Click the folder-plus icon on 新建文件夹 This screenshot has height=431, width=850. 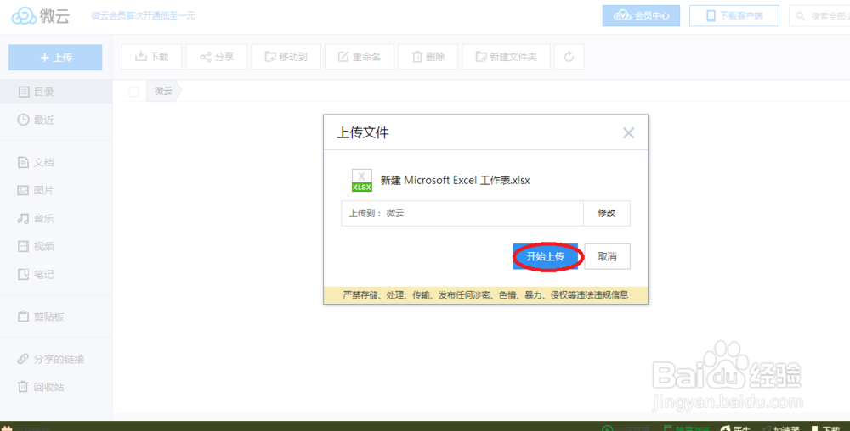(x=481, y=57)
